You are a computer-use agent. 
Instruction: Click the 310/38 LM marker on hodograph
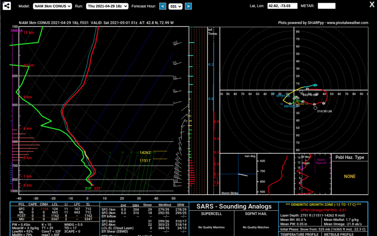tap(324, 111)
